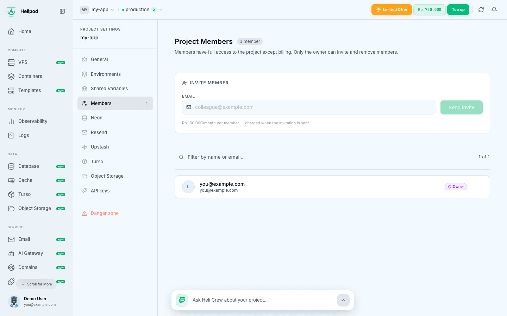Open Shared Variables settings
The width and height of the screenshot is (507, 316).
coord(115,88)
